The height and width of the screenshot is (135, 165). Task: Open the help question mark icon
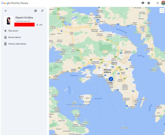149,3
